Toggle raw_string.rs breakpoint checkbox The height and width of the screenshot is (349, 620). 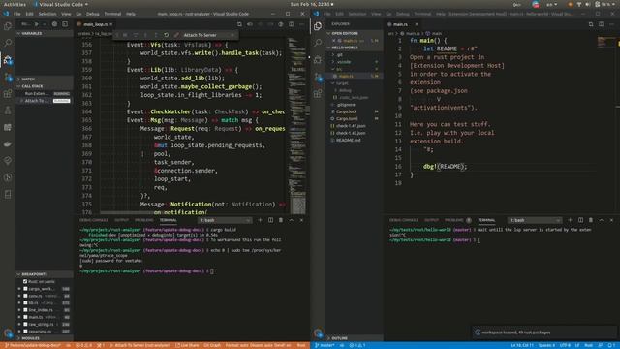tap(25, 324)
